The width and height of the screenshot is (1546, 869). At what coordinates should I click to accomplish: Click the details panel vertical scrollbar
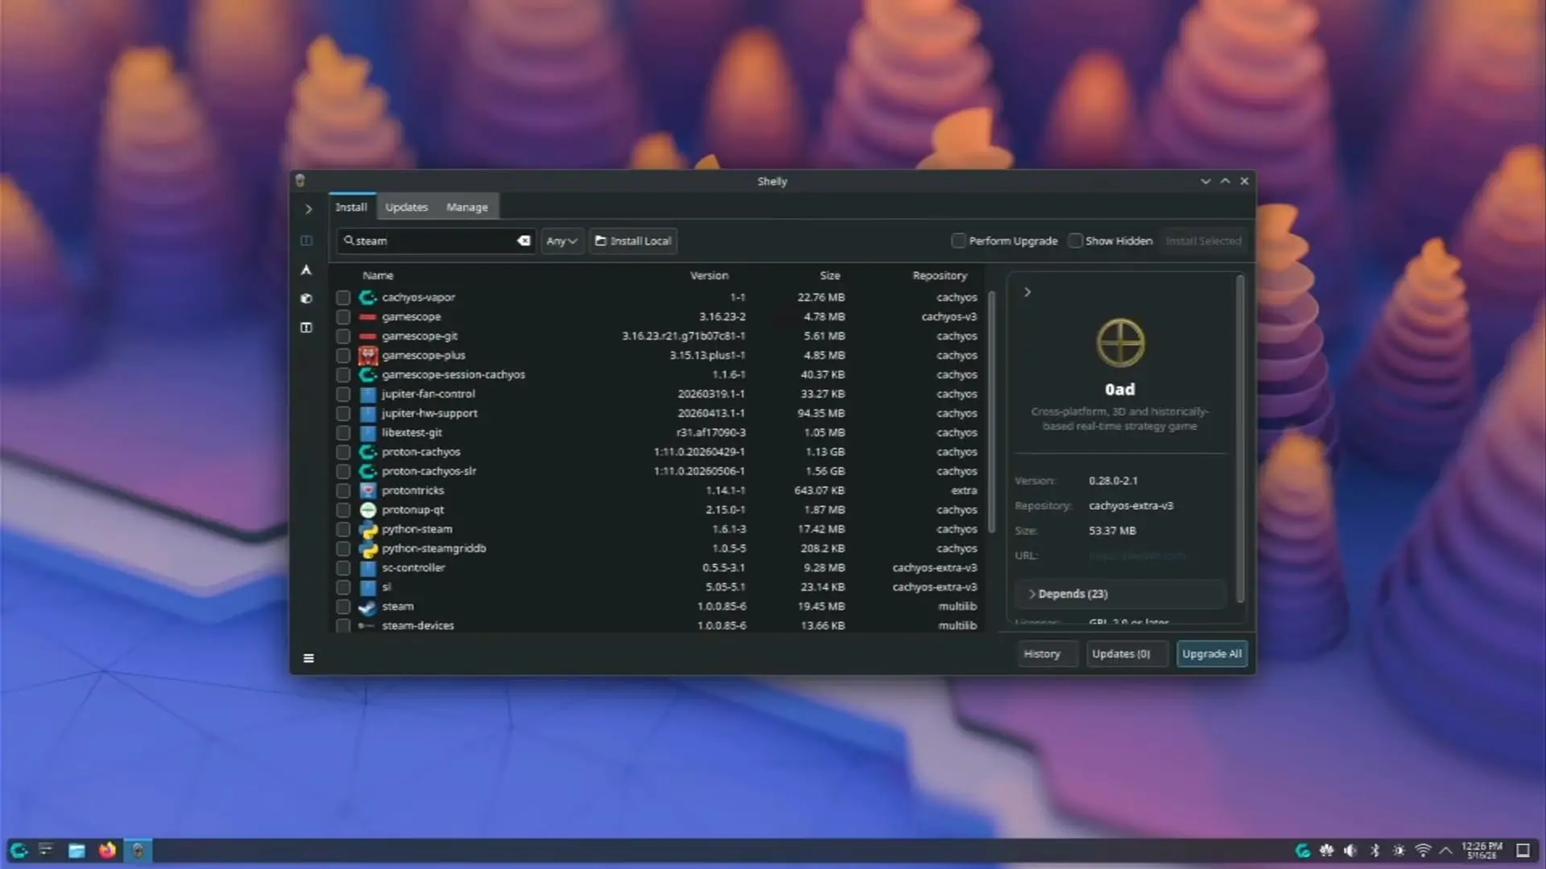coord(1240,439)
